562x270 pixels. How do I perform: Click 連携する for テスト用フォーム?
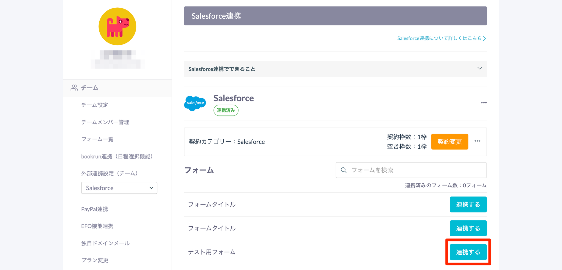pos(468,252)
